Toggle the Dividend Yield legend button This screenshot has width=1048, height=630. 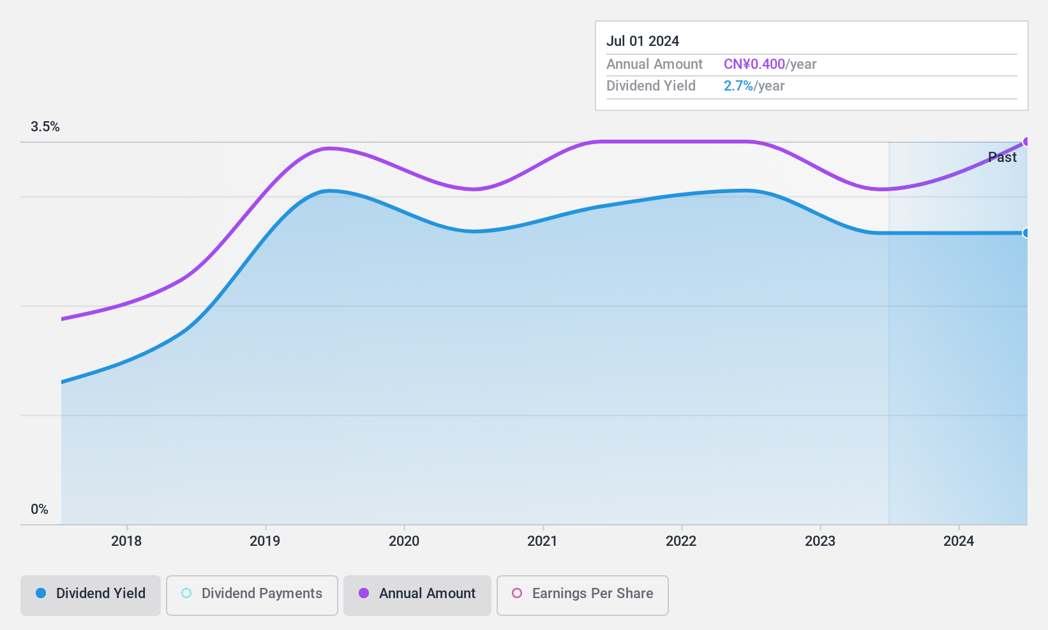coord(91,596)
